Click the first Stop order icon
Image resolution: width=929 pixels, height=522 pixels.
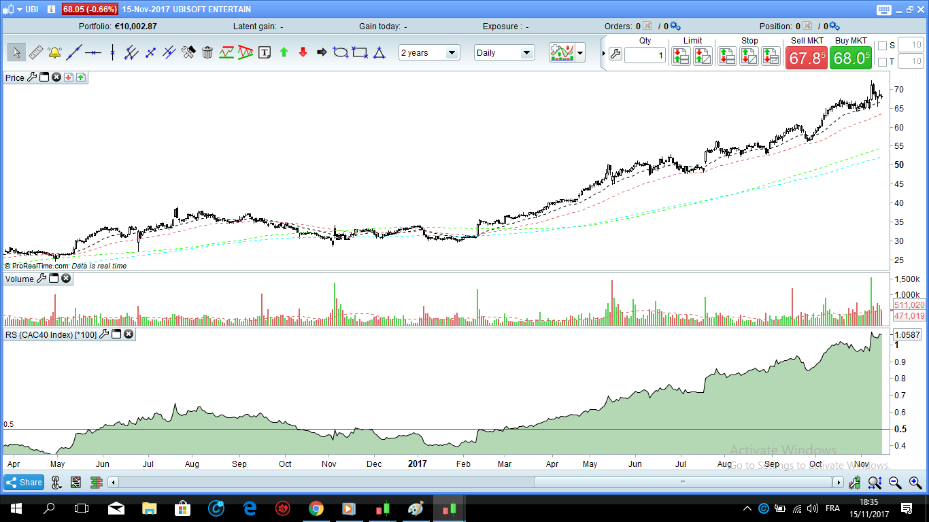(727, 56)
